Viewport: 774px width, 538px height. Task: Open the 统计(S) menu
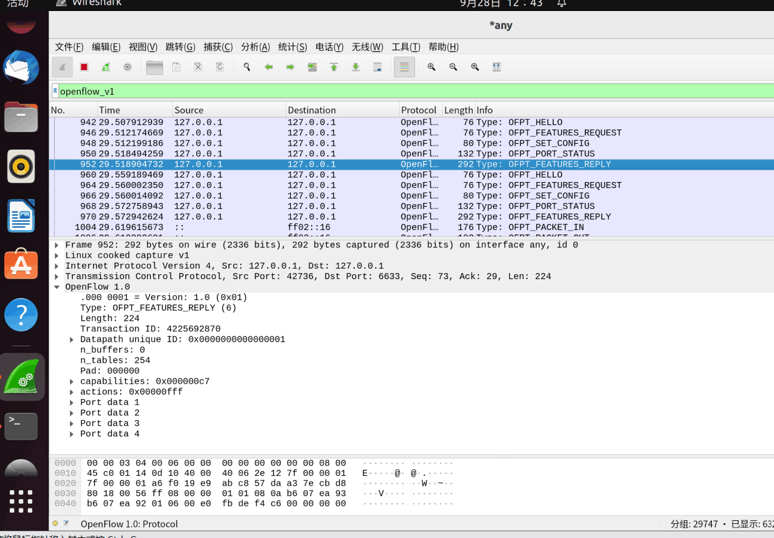click(x=292, y=47)
